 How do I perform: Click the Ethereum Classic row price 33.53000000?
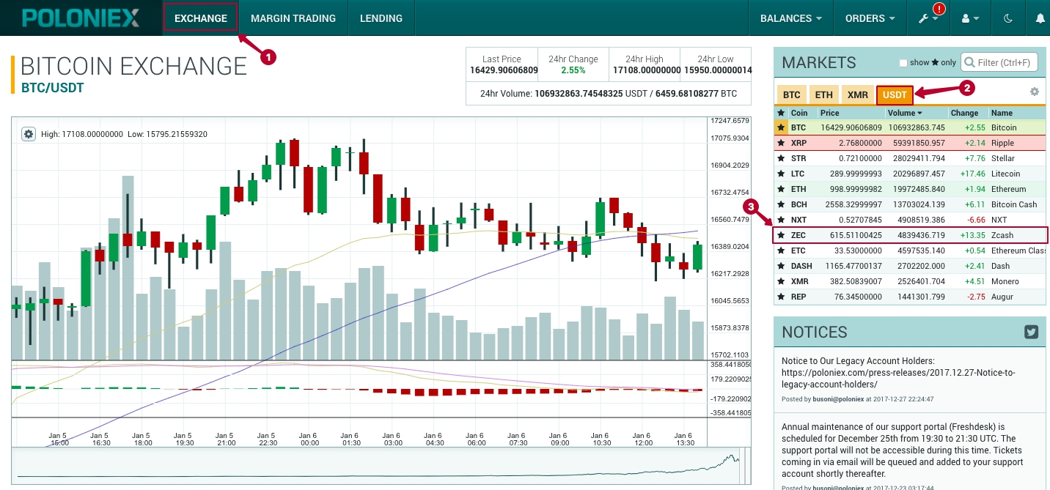point(856,250)
